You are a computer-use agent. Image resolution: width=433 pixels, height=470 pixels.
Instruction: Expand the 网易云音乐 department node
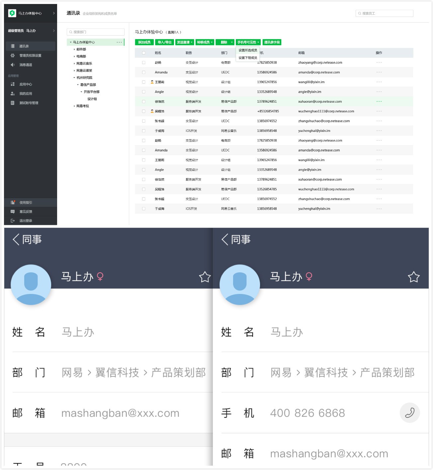click(74, 63)
